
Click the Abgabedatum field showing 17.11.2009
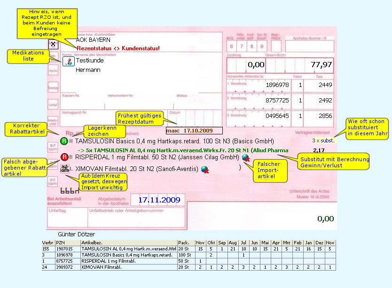point(158,200)
